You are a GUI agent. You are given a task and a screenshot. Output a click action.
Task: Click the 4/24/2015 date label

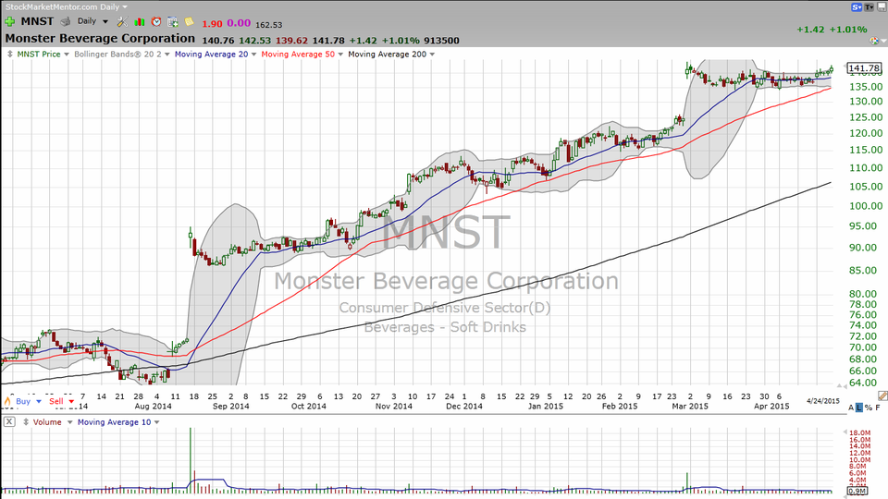(823, 401)
